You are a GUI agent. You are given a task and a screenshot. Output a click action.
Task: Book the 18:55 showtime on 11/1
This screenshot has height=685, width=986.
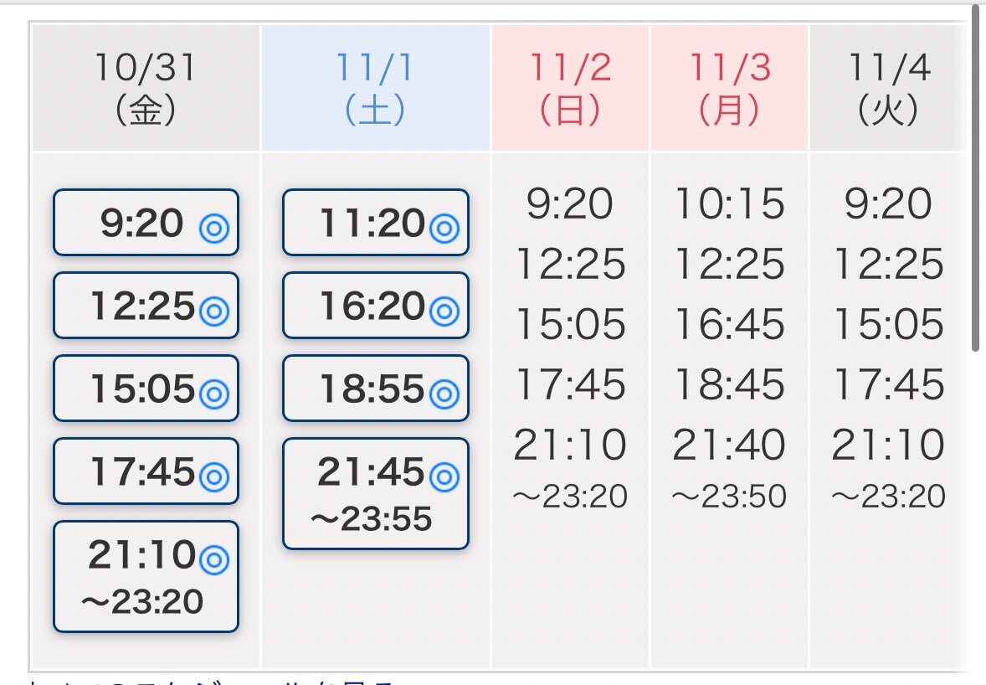(375, 389)
